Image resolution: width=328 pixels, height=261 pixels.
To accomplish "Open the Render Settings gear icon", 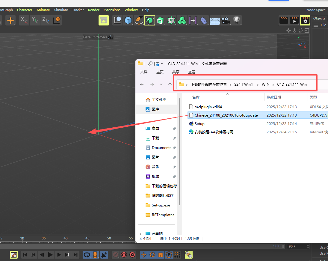I will click(x=305, y=20).
